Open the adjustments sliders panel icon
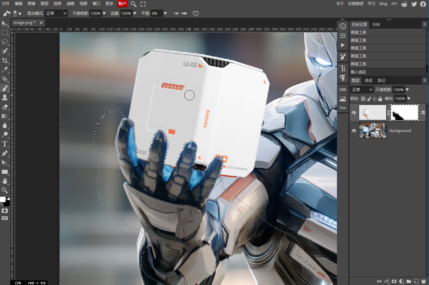Image resolution: width=429 pixels, height=285 pixels. point(343,36)
